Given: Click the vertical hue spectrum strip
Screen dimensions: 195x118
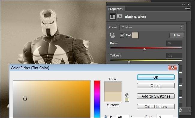Looking at the screenshot, I should pos(97,99).
